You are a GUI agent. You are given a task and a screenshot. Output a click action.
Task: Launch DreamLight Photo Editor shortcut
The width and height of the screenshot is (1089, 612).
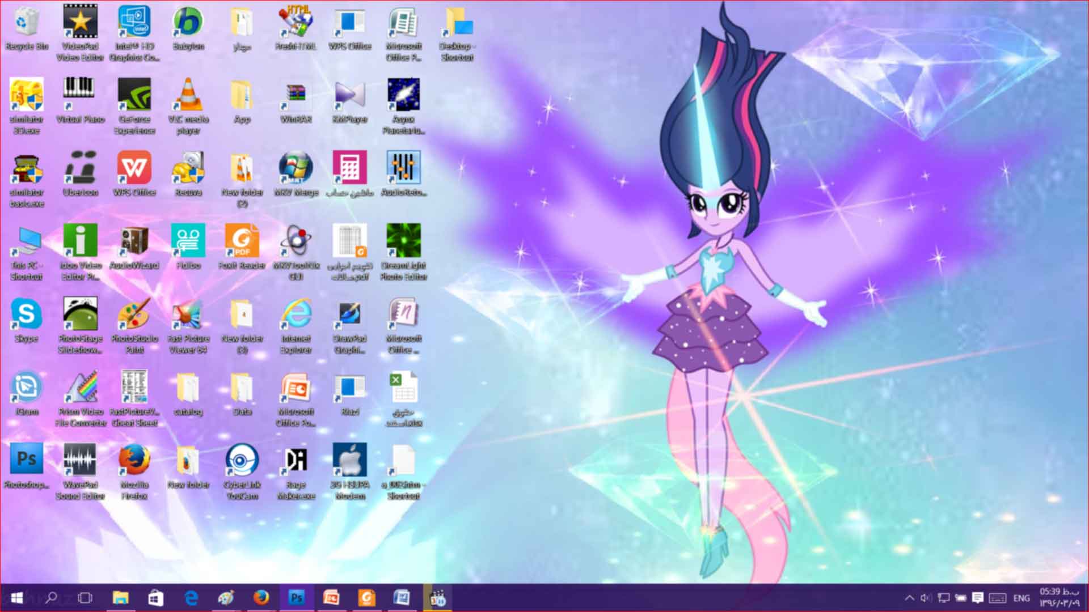pyautogui.click(x=404, y=253)
